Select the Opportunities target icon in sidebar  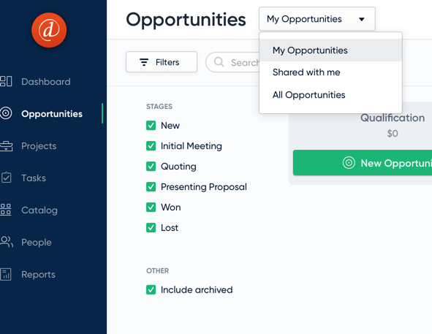click(6, 113)
